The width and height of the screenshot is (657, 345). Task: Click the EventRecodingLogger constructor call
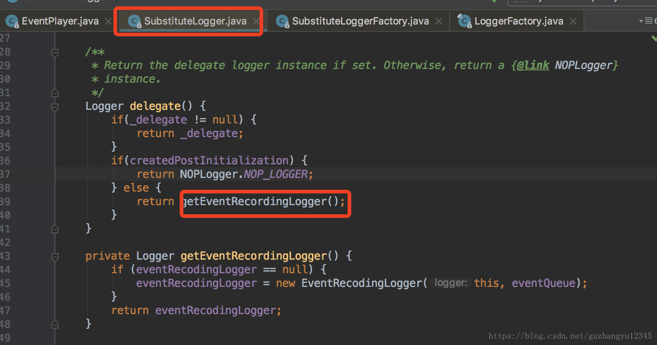point(362,283)
